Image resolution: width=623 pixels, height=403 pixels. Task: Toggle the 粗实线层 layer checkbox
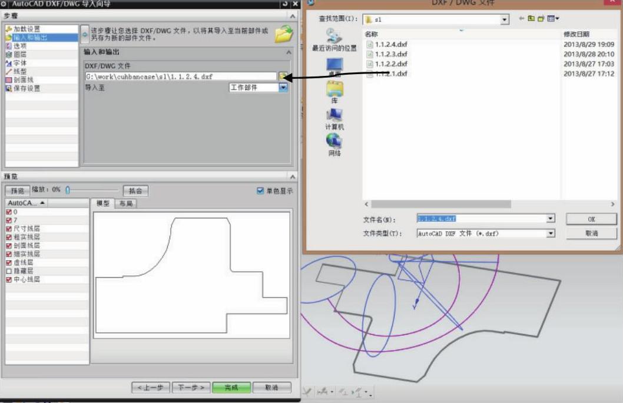click(x=9, y=237)
